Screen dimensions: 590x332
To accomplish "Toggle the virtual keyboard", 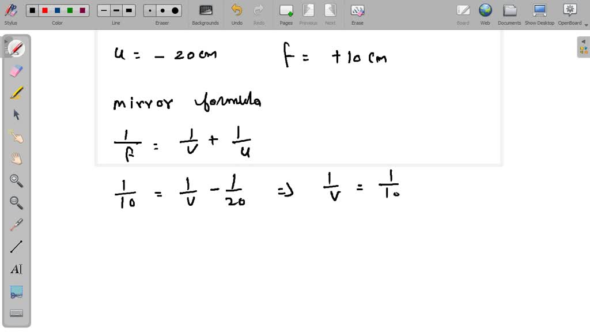I will click(16, 313).
